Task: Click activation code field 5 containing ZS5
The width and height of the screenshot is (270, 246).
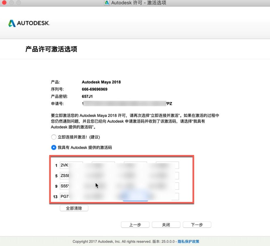Action: click(x=71, y=176)
